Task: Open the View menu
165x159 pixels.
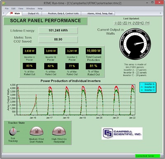Action: [21, 9]
